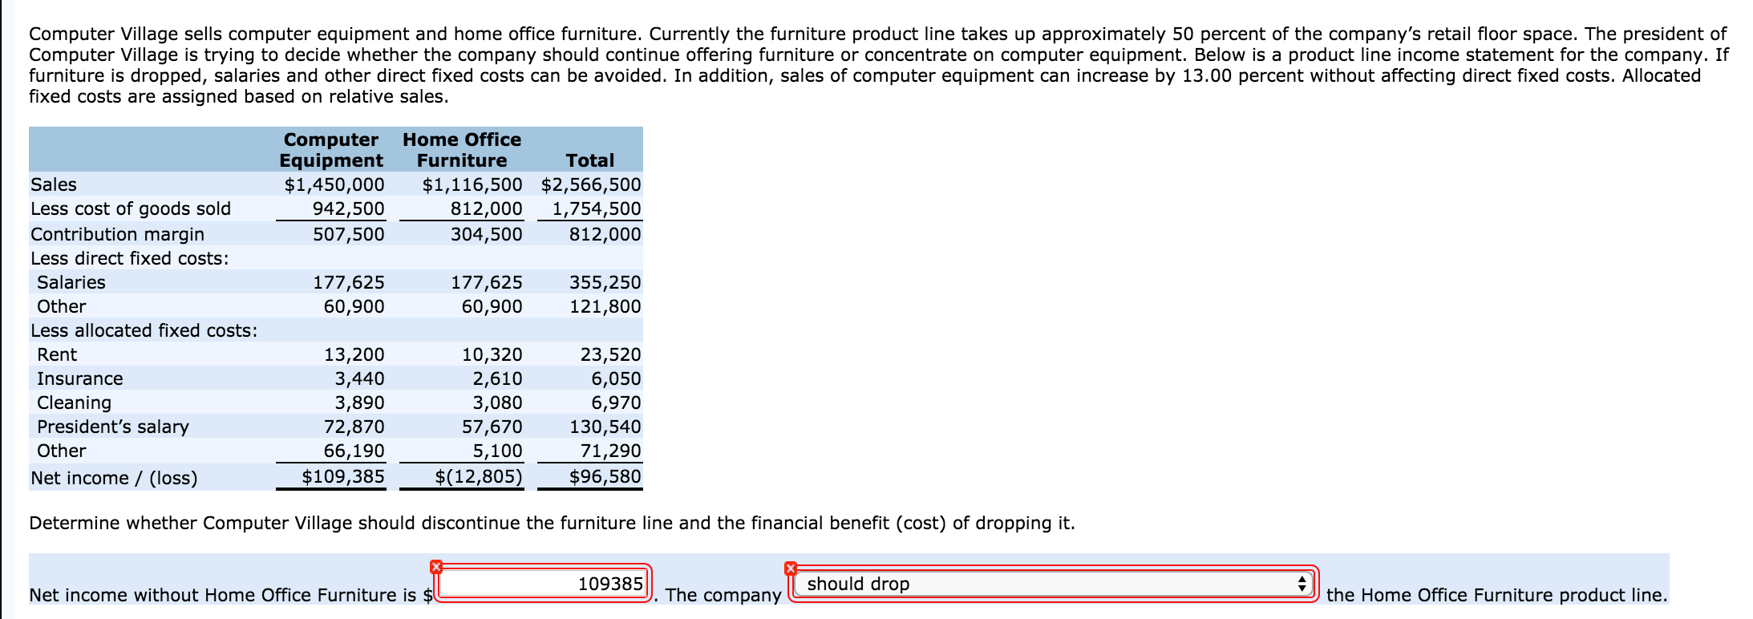1753x619 pixels.
Task: Click the 66,190 other allocated value
Action: coord(354,451)
